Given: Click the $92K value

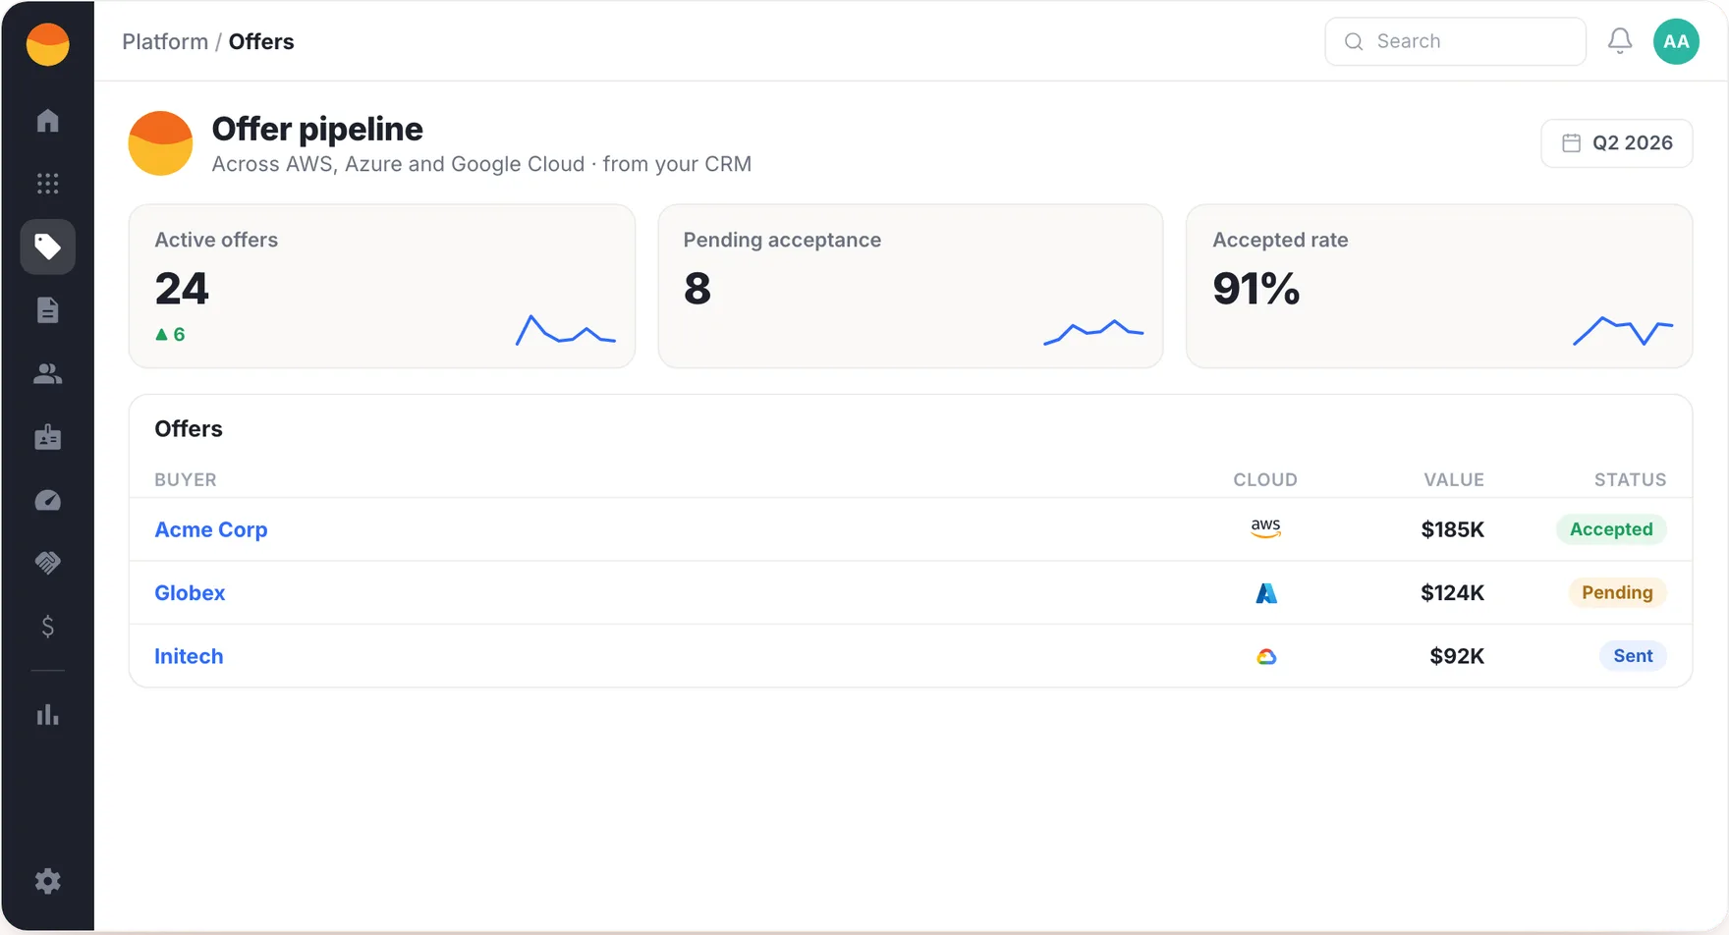Looking at the screenshot, I should [1457, 656].
